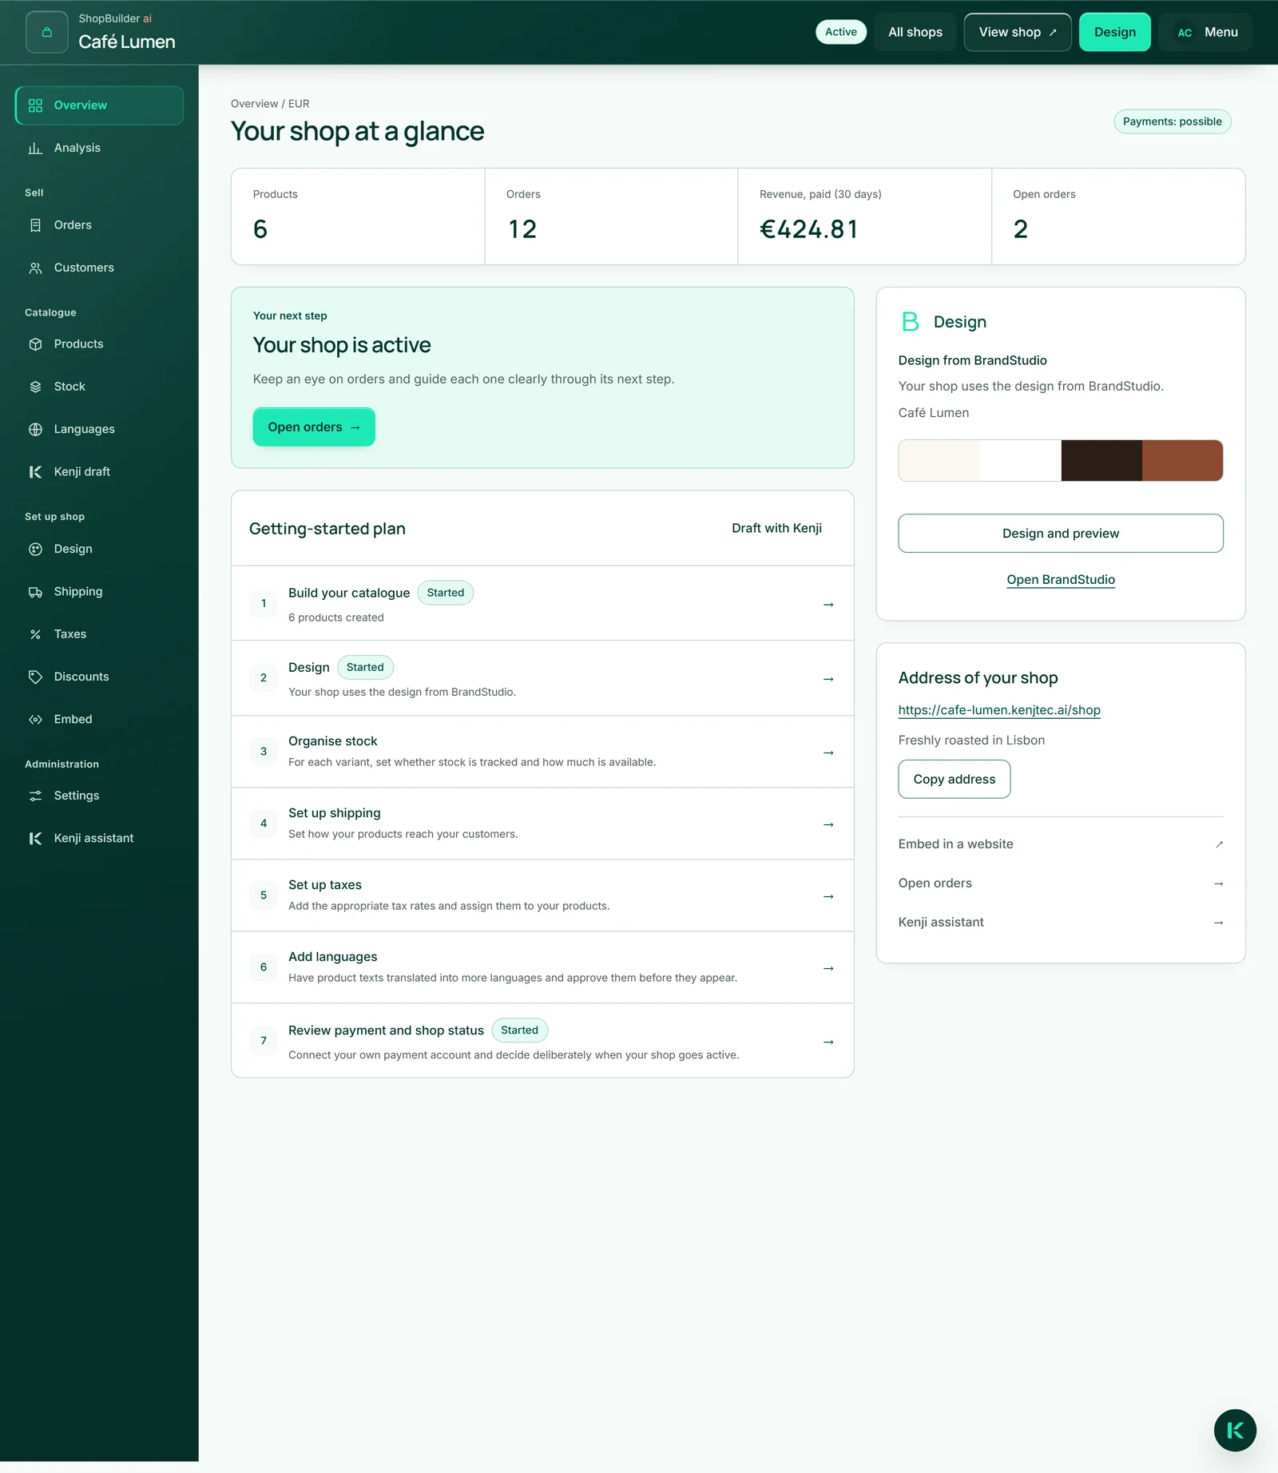Open the Add languages step arrow
Viewport: 1278px width, 1473px height.
point(828,968)
